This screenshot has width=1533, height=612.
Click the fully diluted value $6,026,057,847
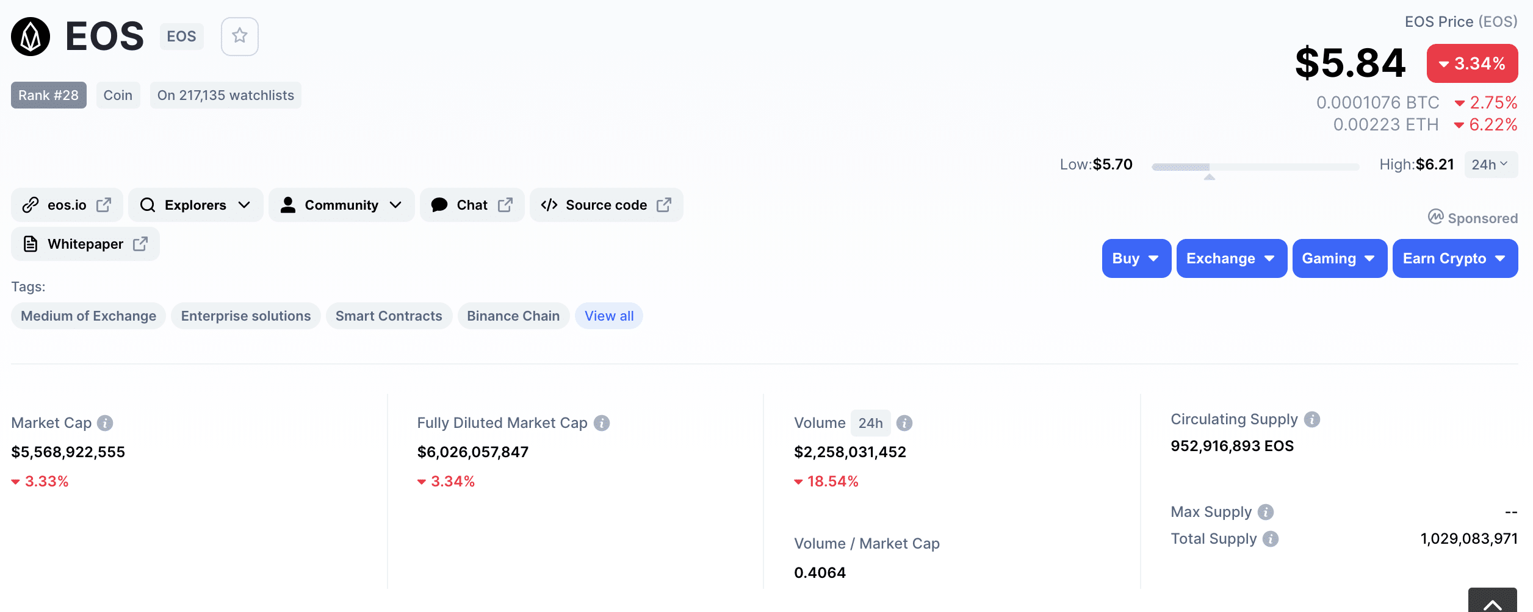473,452
